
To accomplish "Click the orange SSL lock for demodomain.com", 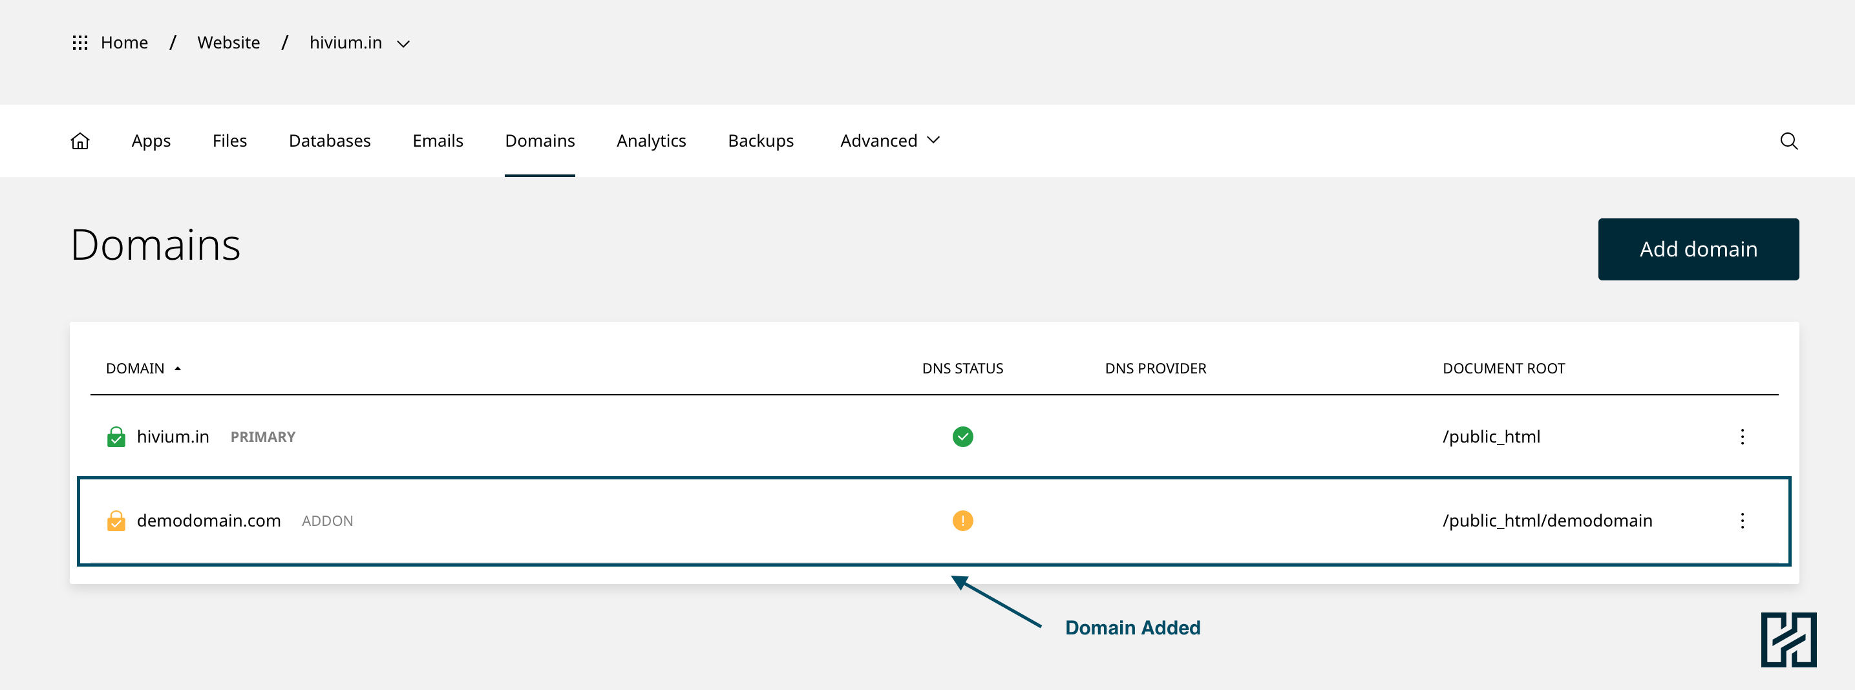I will coord(116,521).
